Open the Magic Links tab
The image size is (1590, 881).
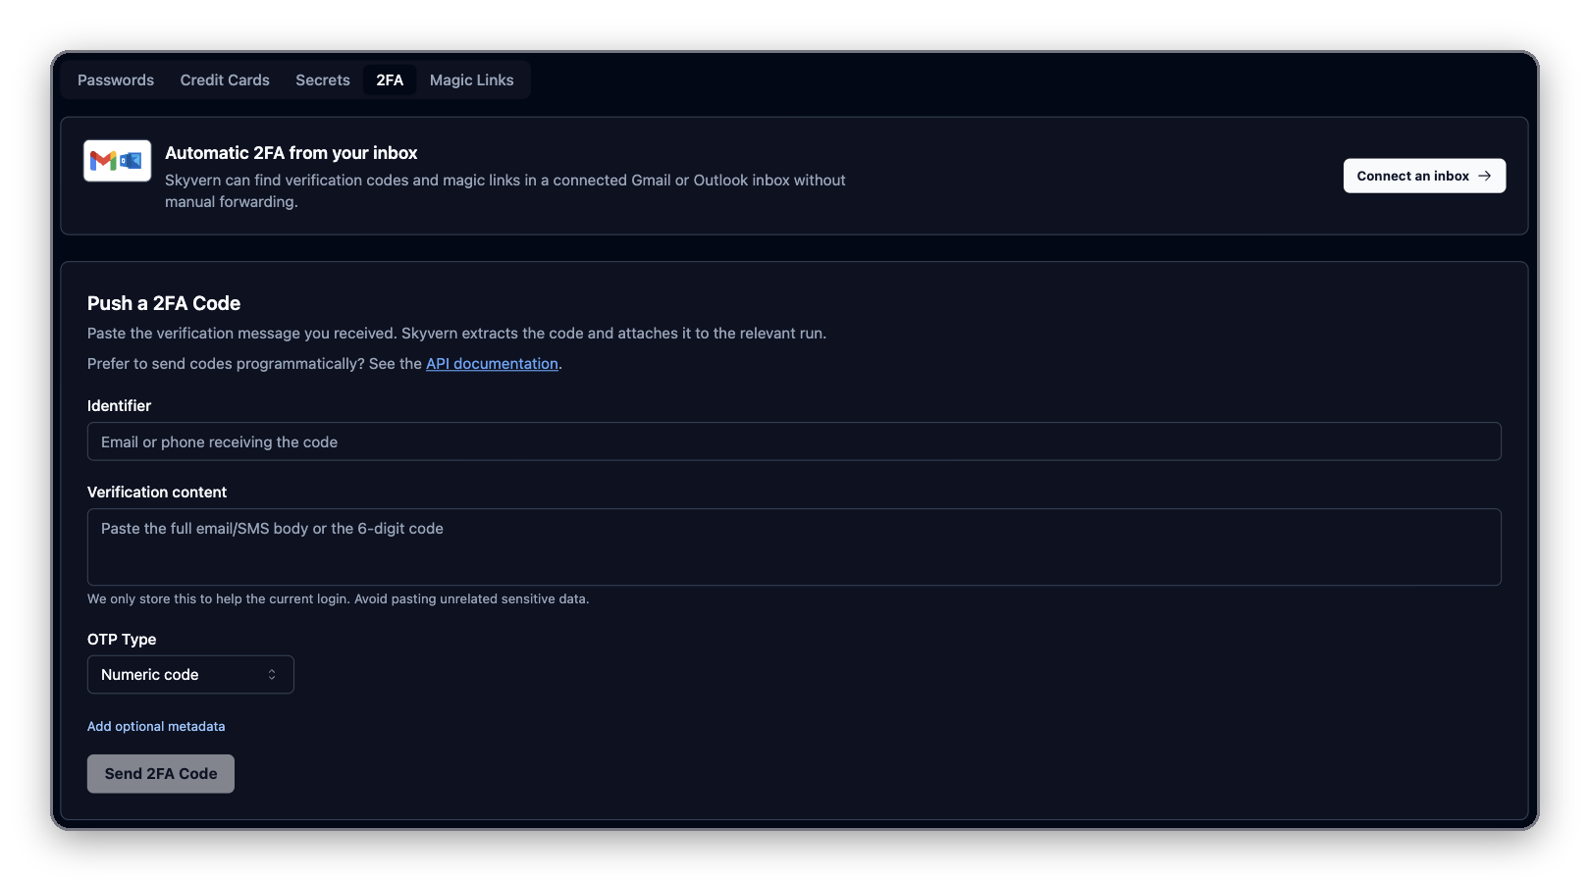pyautogui.click(x=471, y=80)
